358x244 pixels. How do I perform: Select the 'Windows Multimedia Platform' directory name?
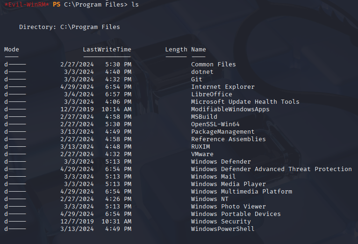coord(242,192)
